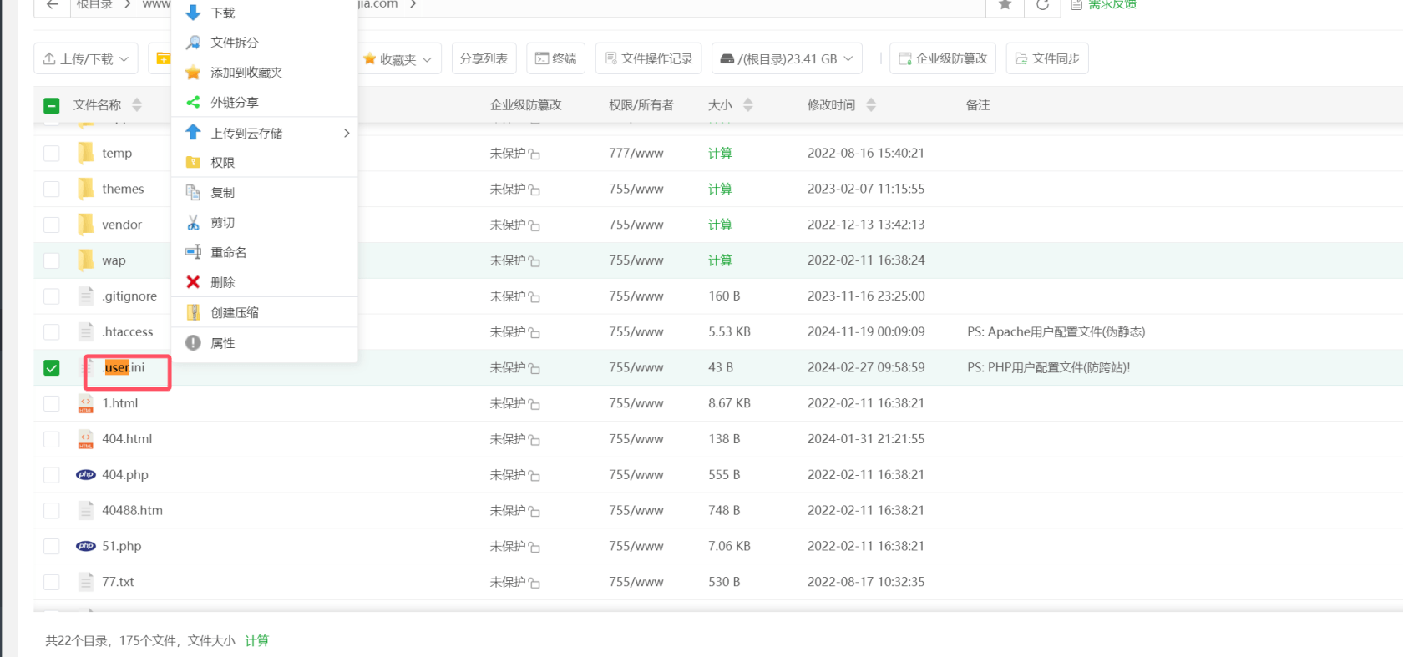Click 计算 link in footer summary
Viewport: 1403px width, 657px height.
257,640
